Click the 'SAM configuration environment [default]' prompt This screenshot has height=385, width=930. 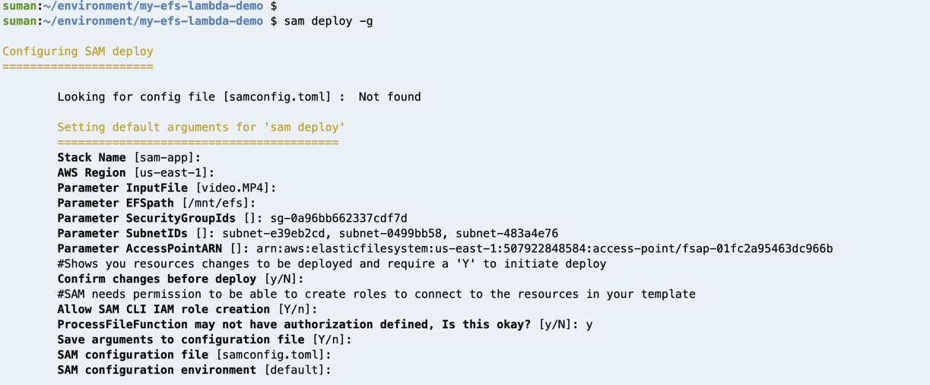194,371
